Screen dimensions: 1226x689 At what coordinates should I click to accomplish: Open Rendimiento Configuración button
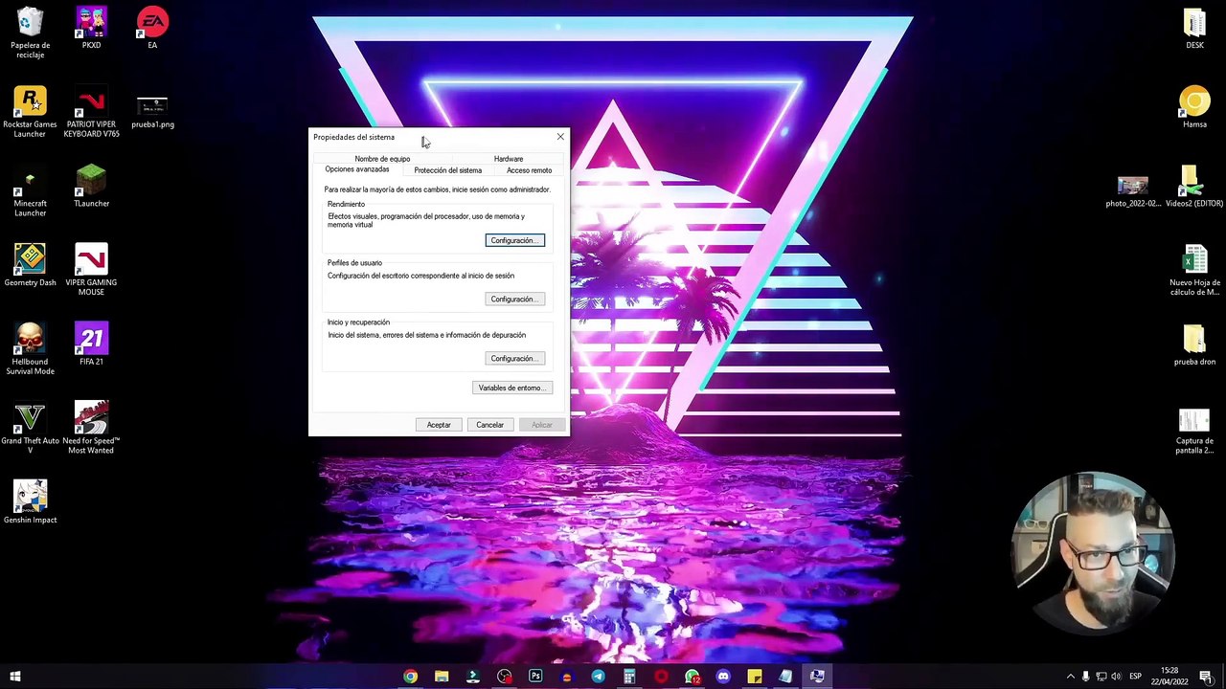click(x=514, y=240)
